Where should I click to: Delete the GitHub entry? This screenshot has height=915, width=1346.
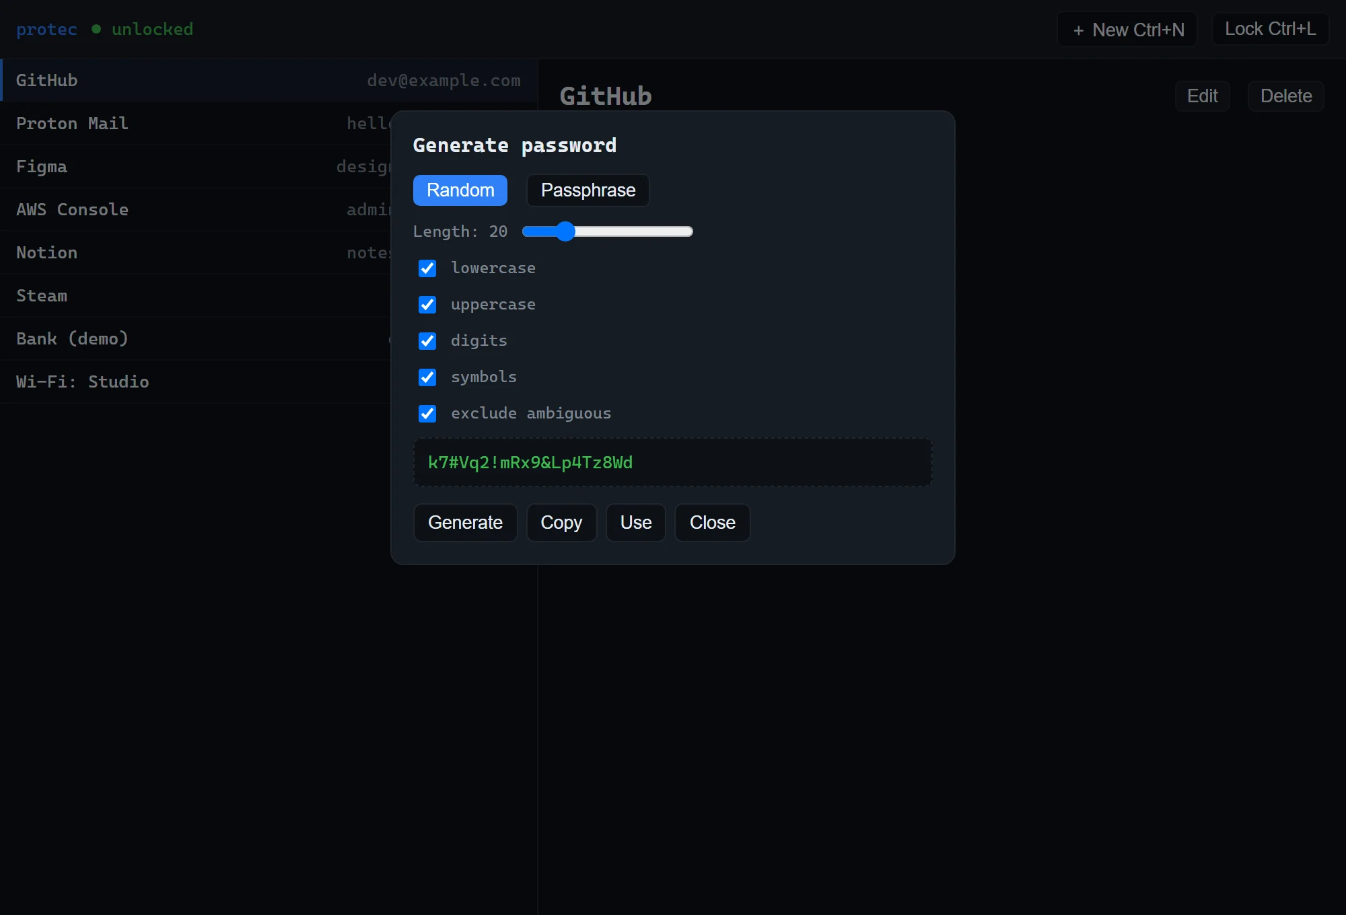point(1285,96)
